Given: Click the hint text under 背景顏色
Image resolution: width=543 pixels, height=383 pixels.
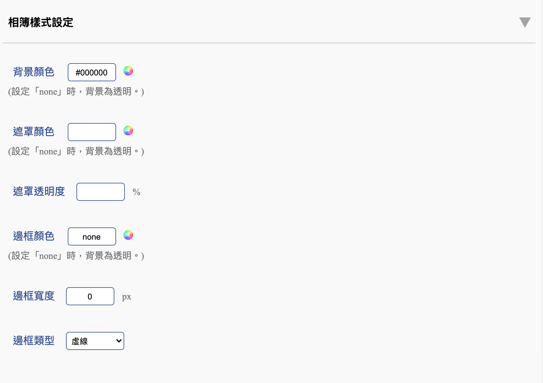Looking at the screenshot, I should coord(76,92).
